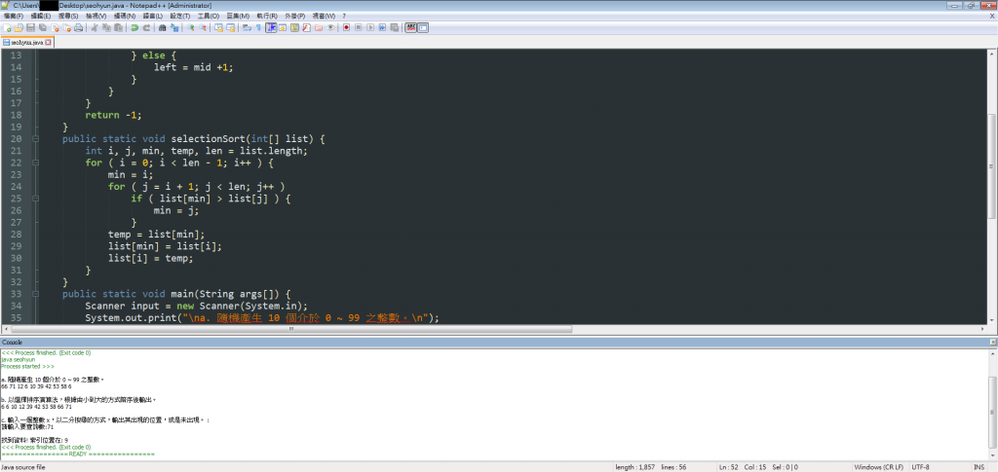Click the editor horizontal scrollbar thumb
This screenshot has height=472, width=998.
(291, 329)
